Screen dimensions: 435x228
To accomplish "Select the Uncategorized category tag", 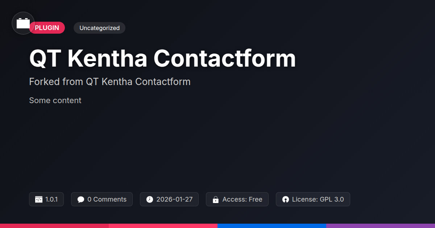I will click(x=99, y=28).
